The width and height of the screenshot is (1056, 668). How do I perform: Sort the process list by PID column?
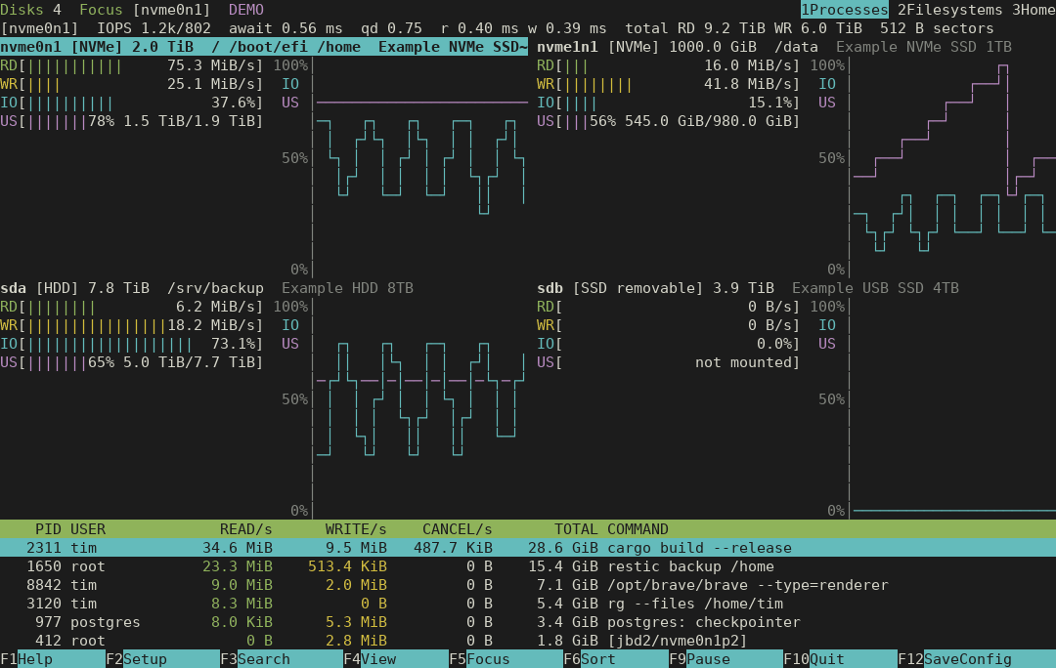tap(49, 529)
